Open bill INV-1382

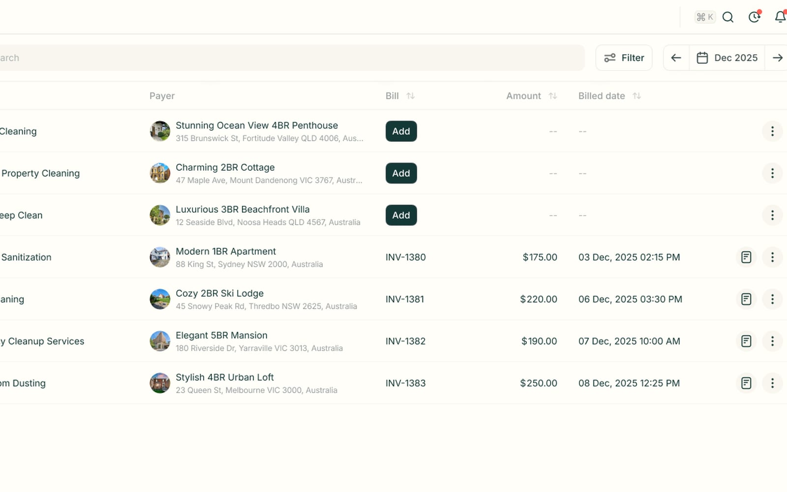(406, 341)
